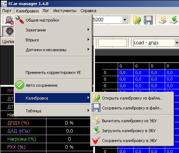This screenshot has width=179, height=153.
Task: Click the Нагрузка (%) parameter label
Action: 22,139
